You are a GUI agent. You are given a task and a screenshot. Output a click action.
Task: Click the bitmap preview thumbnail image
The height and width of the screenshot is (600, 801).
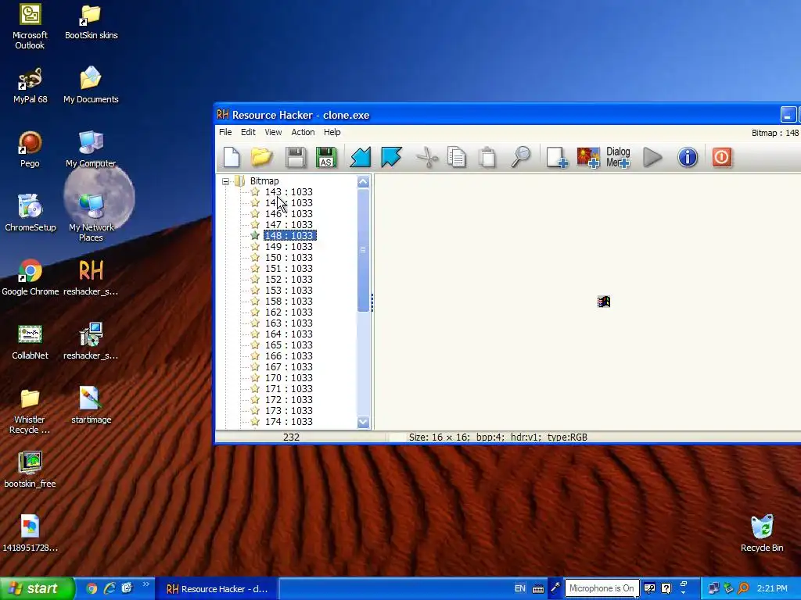604,302
